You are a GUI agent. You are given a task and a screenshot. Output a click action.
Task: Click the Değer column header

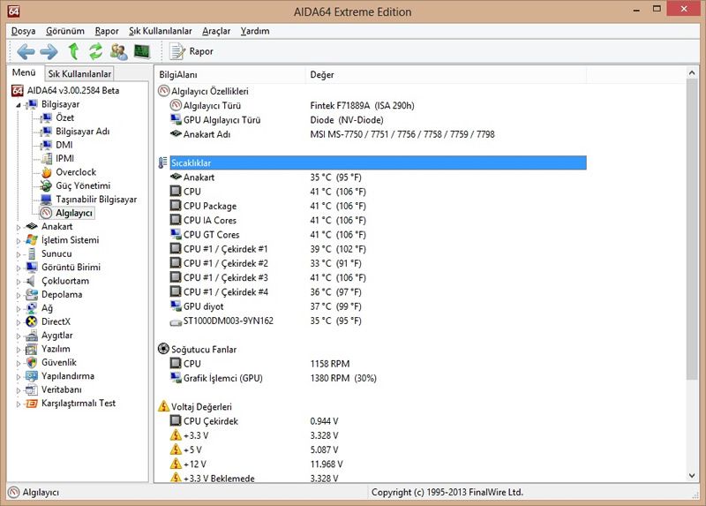[x=446, y=75]
